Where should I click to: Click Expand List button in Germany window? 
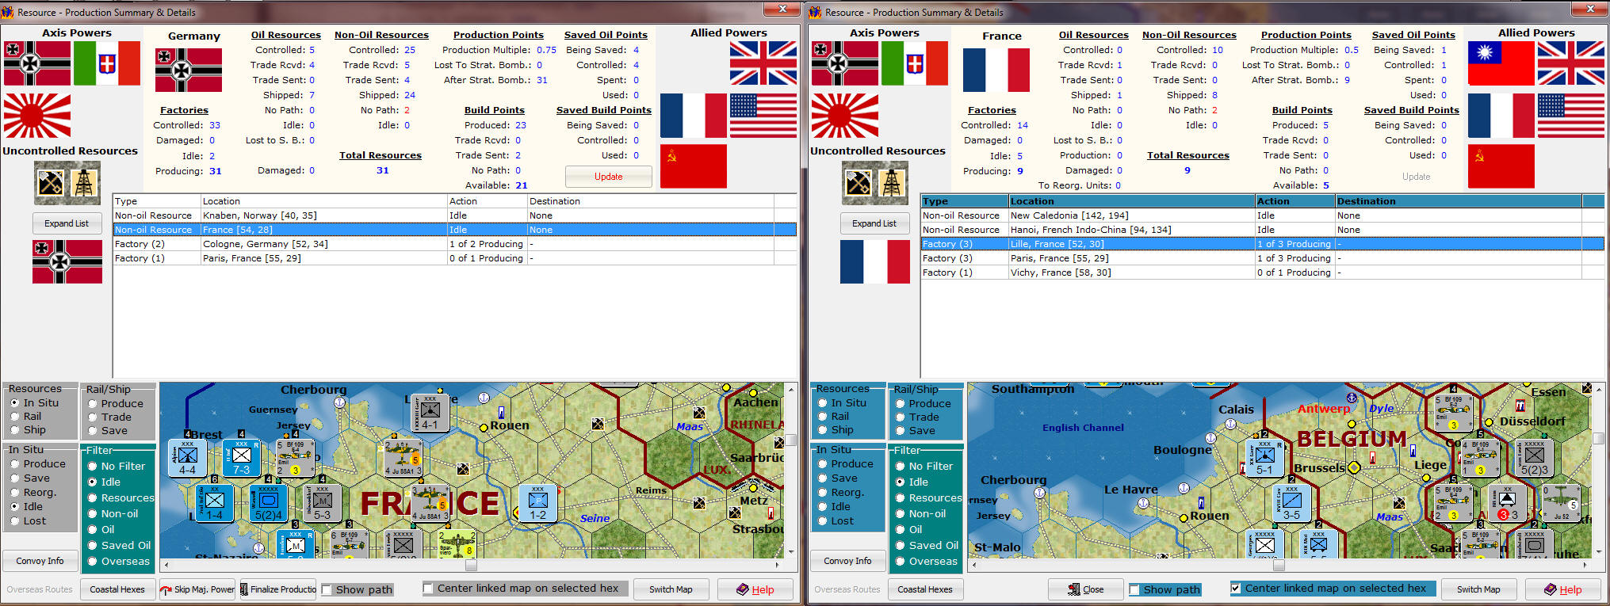[x=67, y=223]
